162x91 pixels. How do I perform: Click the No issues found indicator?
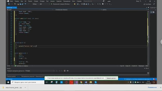(x=21, y=66)
